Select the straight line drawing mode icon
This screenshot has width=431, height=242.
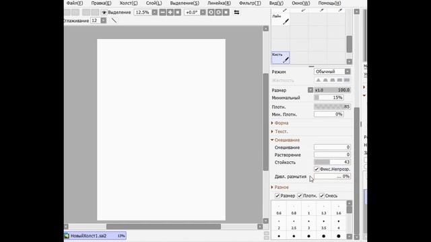click(114, 21)
